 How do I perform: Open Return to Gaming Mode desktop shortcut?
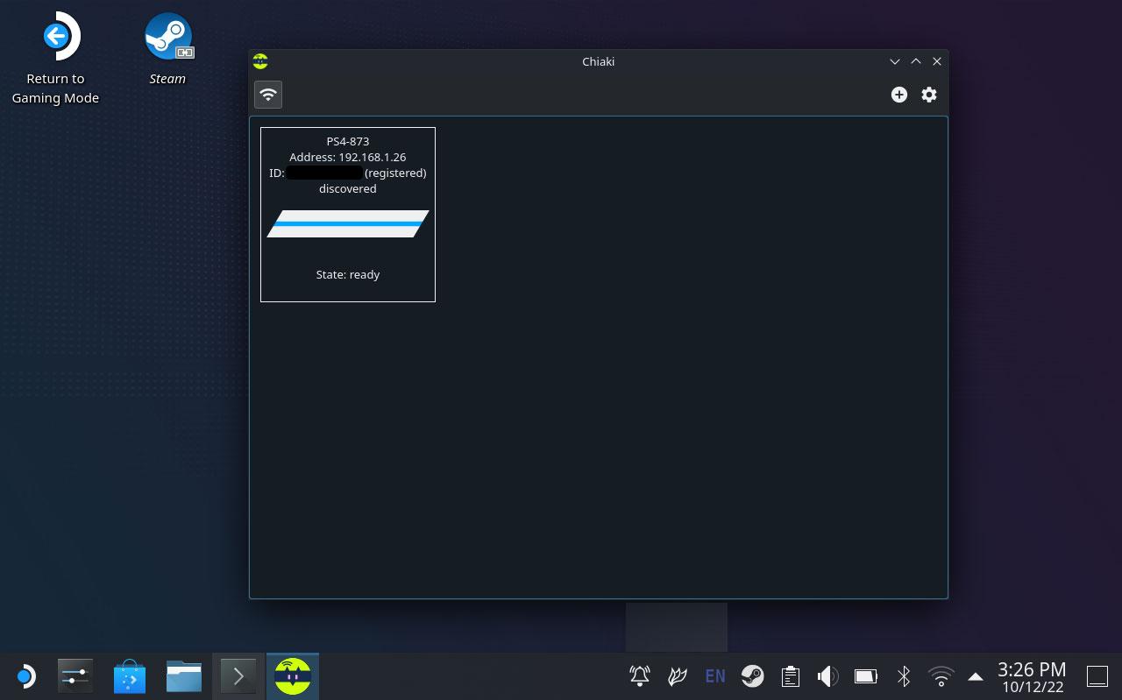[55, 60]
